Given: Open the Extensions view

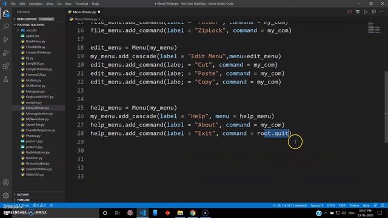Looking at the screenshot, I should click(x=6, y=66).
